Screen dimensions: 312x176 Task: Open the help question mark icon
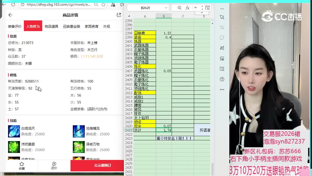pos(222,79)
